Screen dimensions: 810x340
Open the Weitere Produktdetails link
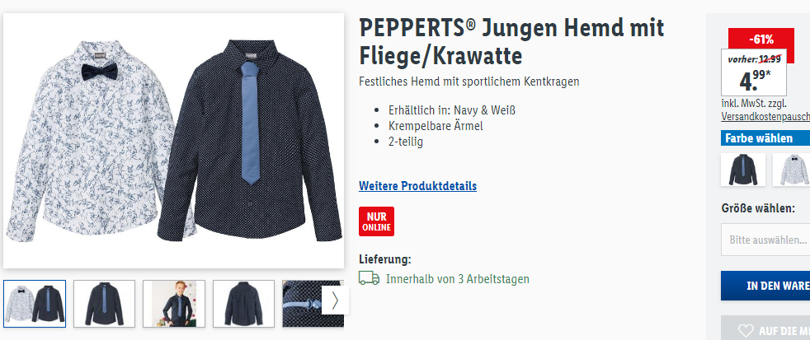click(x=418, y=186)
